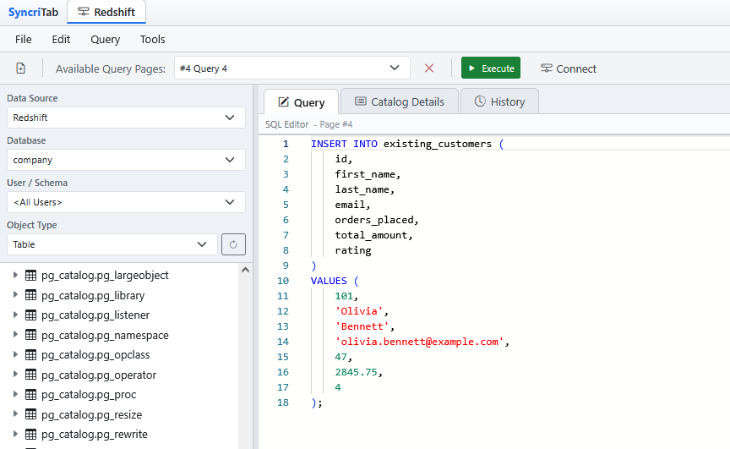Click the email column on line 5
This screenshot has height=449, width=730.
(350, 205)
